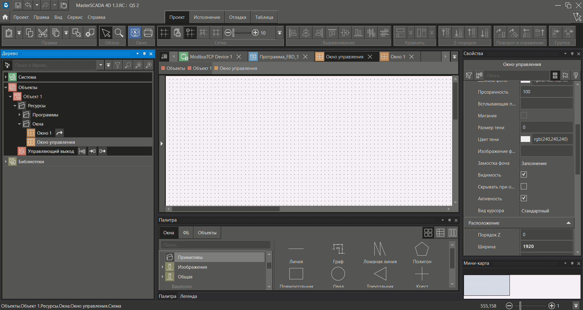Uncheck the Видимость checkbox
This screenshot has width=583, height=310.
[x=524, y=175]
